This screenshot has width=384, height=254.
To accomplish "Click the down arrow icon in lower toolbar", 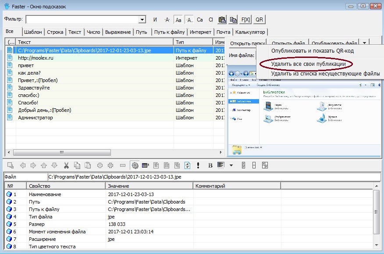I will pos(54,165).
